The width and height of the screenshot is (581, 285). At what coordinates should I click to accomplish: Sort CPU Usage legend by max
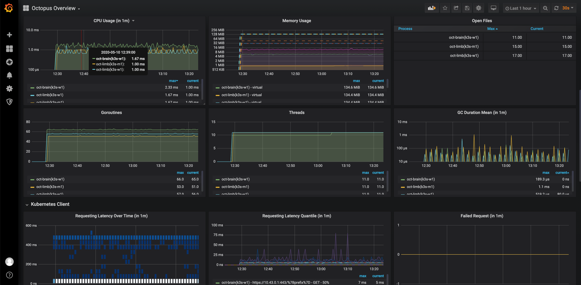tap(173, 81)
